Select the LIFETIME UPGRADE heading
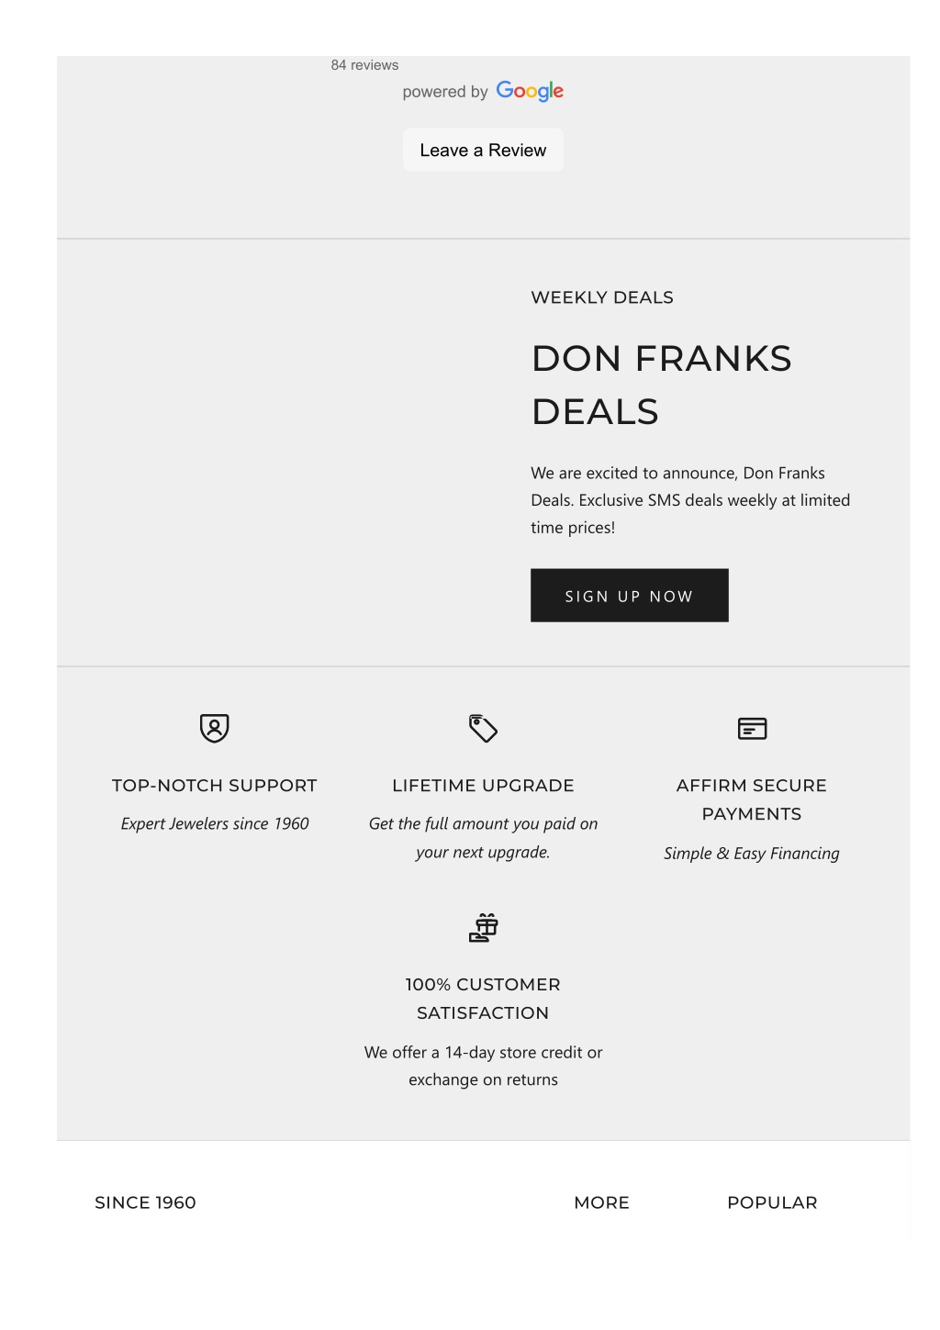 tap(483, 786)
